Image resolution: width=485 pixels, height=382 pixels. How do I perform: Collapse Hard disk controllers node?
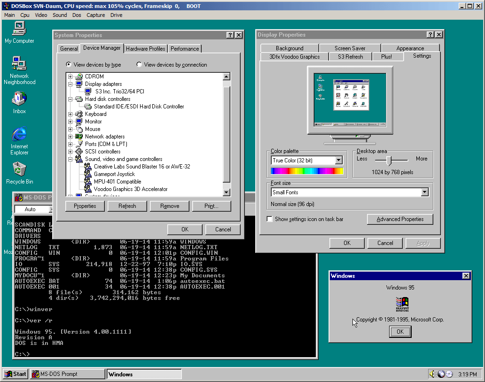pyautogui.click(x=70, y=99)
